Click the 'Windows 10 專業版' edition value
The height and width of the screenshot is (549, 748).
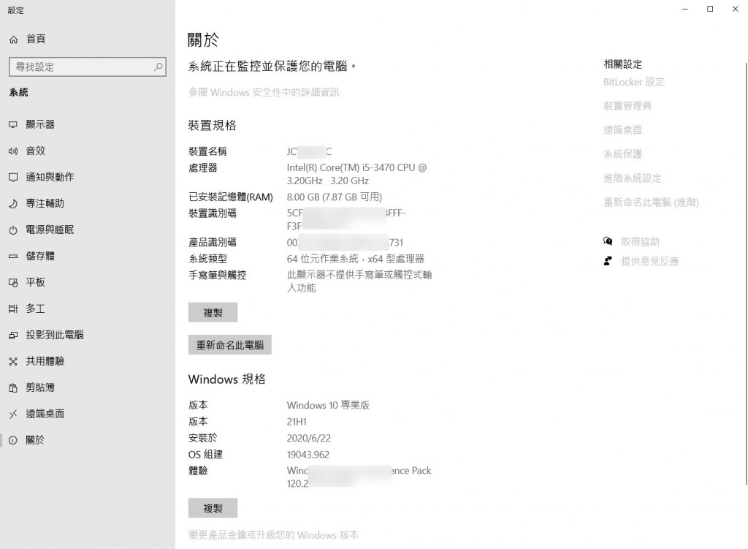[328, 405]
